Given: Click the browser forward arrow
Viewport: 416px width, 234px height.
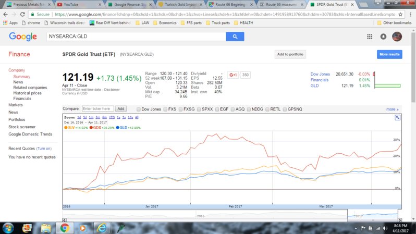Looking at the screenshot, I should (14, 14).
